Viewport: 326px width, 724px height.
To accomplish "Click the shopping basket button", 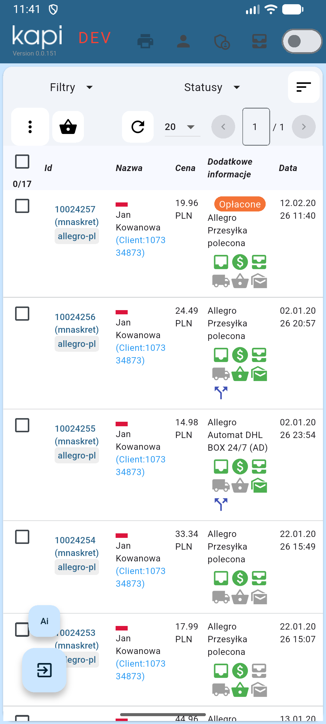I will tap(68, 127).
